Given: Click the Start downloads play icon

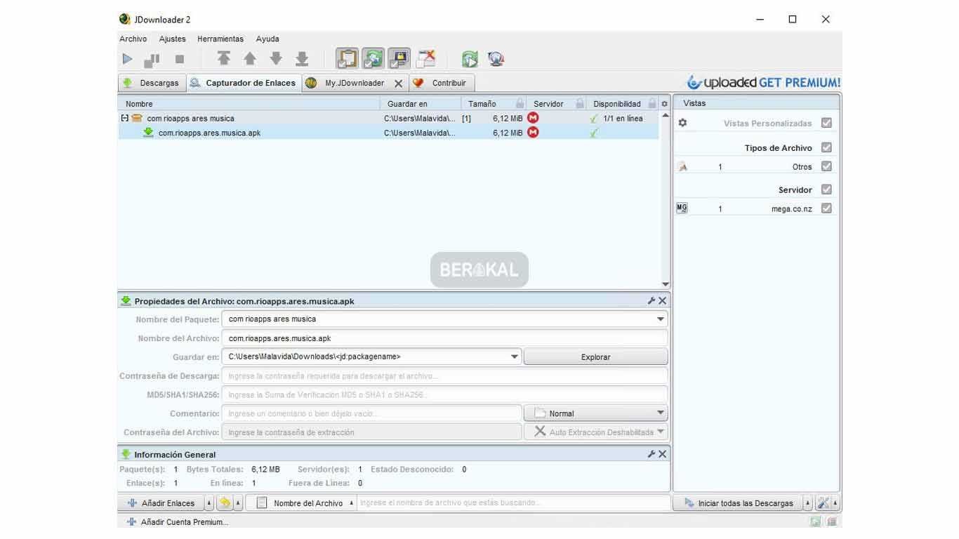Looking at the screenshot, I should [127, 59].
